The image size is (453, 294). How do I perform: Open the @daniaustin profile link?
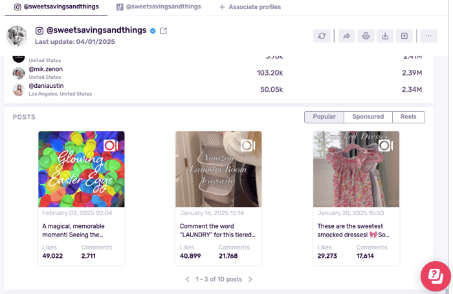pos(46,85)
